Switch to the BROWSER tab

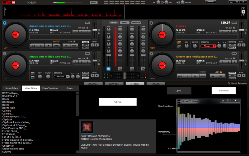point(93,84)
